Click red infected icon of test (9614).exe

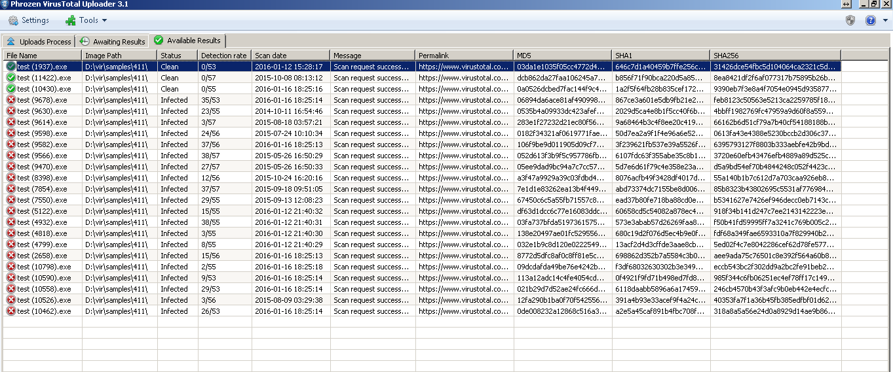point(10,122)
